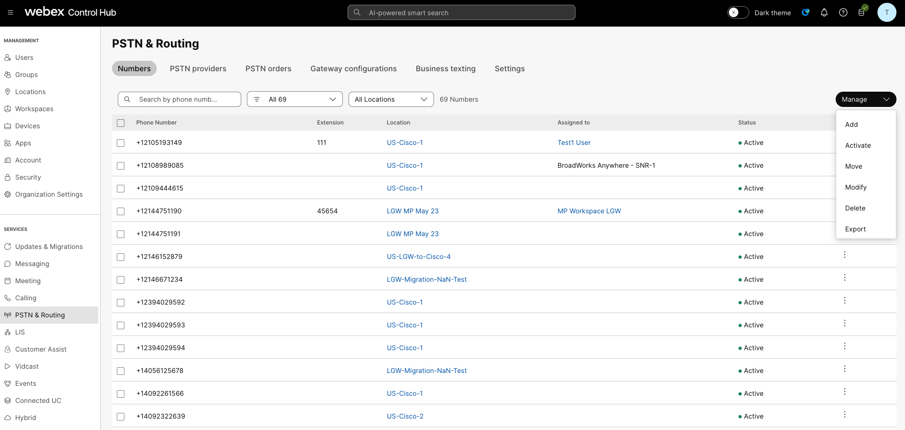Viewport: 905px width, 430px height.
Task: Open the hamburger navigation menu
Action: click(10, 12)
